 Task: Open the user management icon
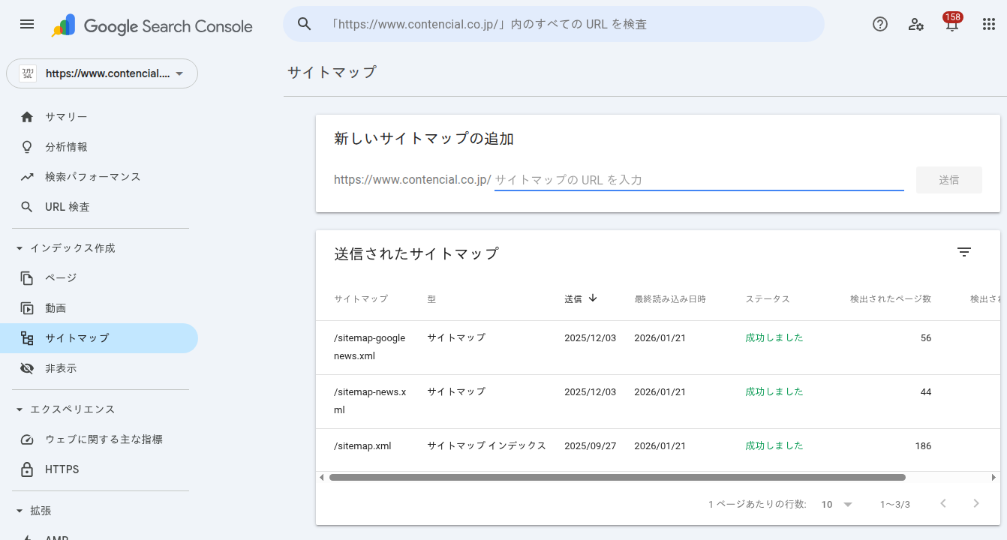(915, 24)
